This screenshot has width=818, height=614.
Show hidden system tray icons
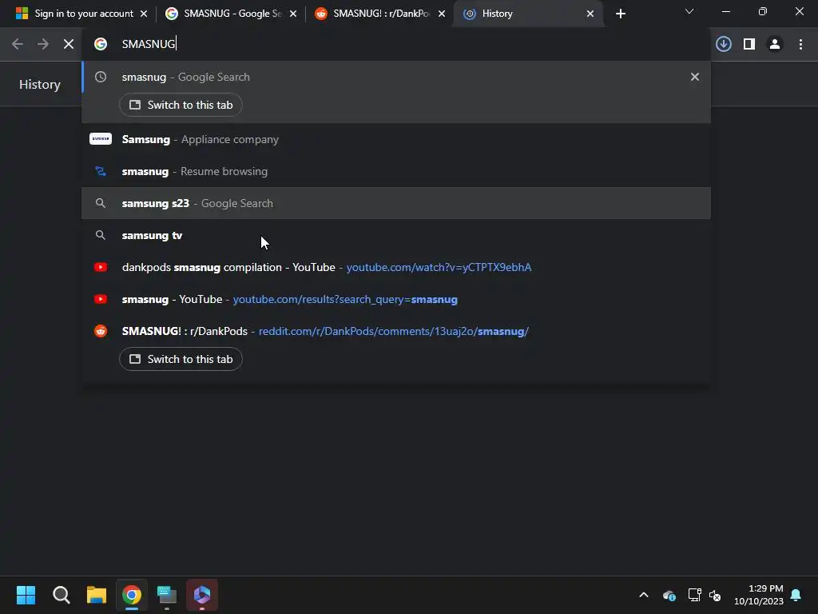coord(644,595)
